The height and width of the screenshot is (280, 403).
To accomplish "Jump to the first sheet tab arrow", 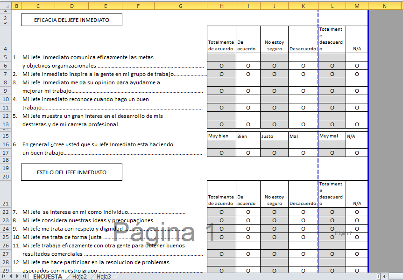I will click(4, 276).
